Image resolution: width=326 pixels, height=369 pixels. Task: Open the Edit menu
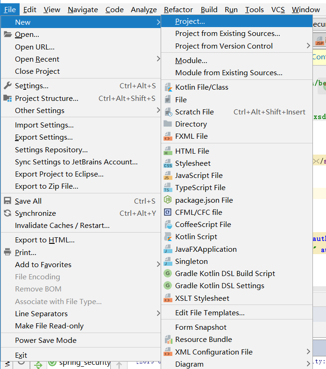[x=30, y=10]
